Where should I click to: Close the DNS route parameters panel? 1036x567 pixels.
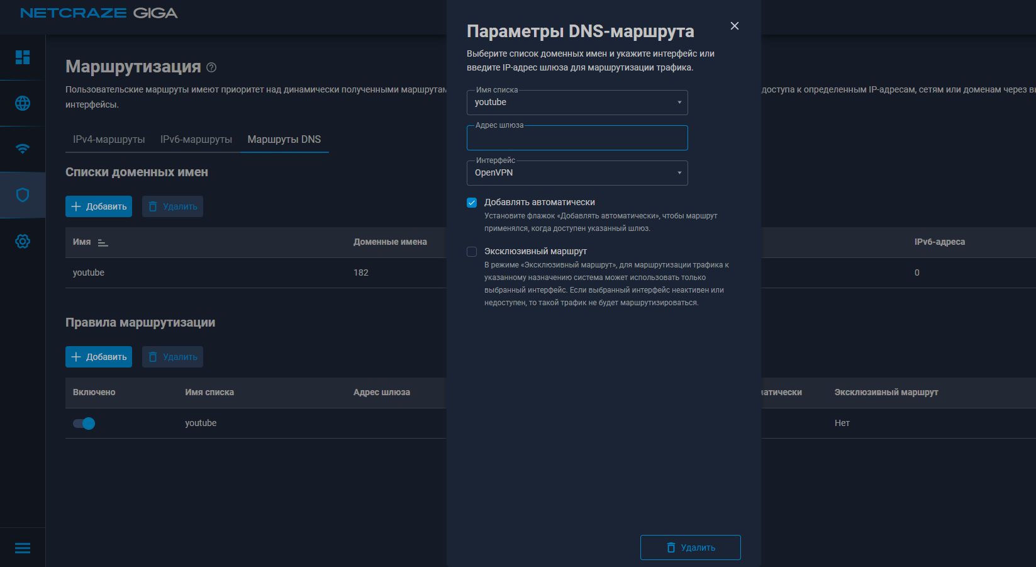pos(734,26)
